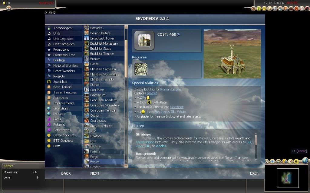Image resolution: width=310 pixels, height=193 pixels.
Task: Open the Whales link in Strategy text
Action: [161, 146]
